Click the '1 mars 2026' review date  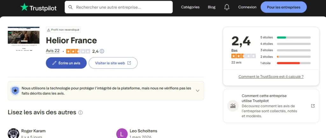[140, 137]
